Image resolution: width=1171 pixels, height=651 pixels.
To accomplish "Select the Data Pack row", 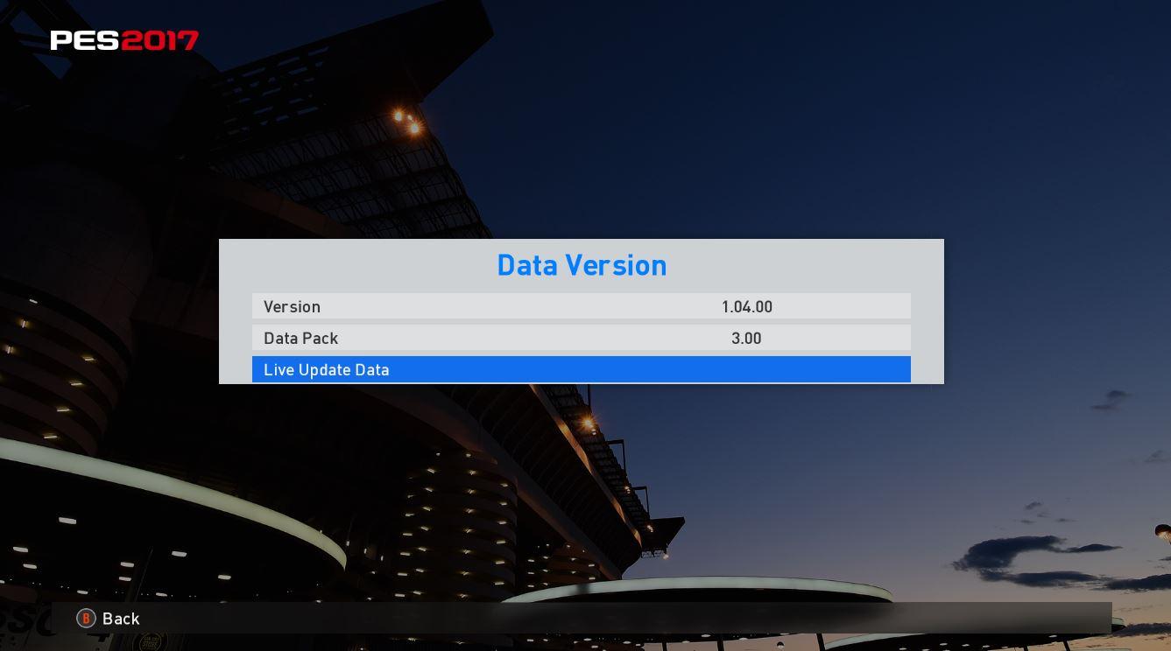I will point(582,338).
